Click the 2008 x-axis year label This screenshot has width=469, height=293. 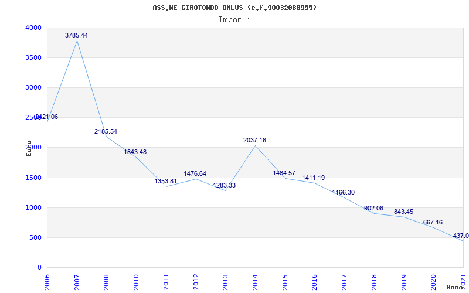[106, 282]
